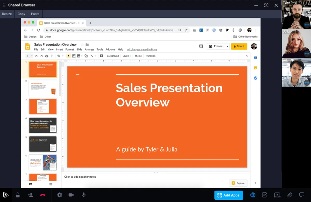The image size is (311, 202).
Task: Click the Add Apps button
Action: click(x=229, y=195)
